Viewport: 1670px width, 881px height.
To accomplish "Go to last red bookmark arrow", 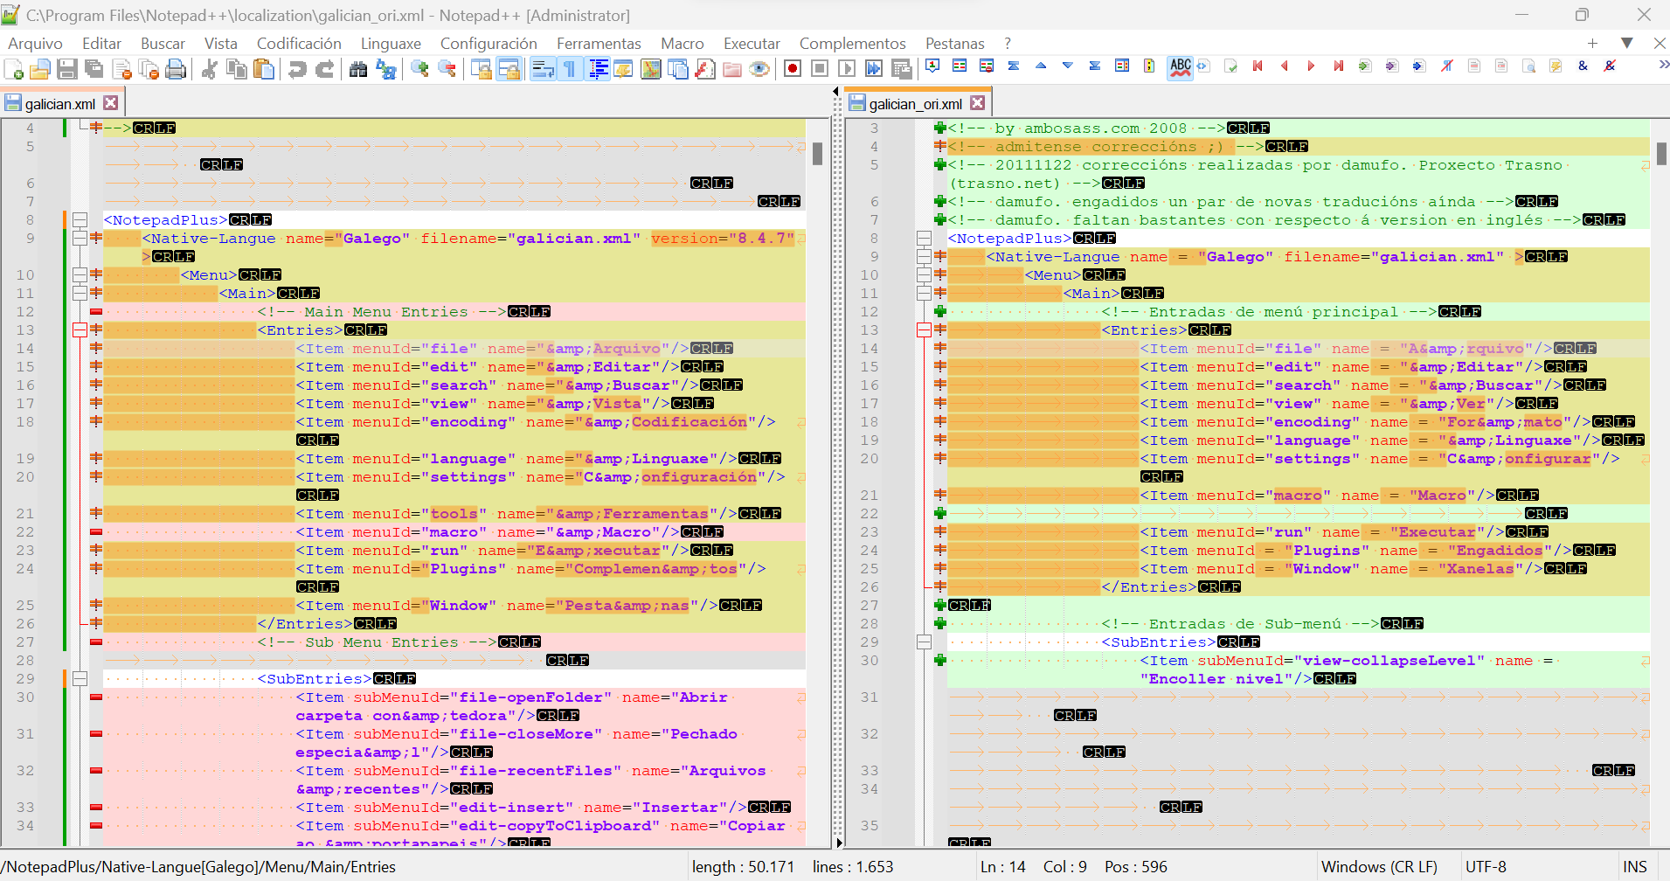I will pyautogui.click(x=1338, y=66).
